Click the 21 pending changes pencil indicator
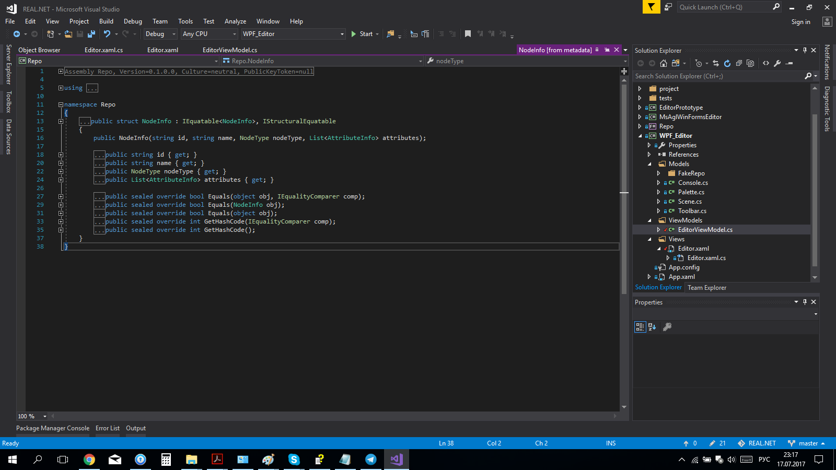 pyautogui.click(x=717, y=443)
